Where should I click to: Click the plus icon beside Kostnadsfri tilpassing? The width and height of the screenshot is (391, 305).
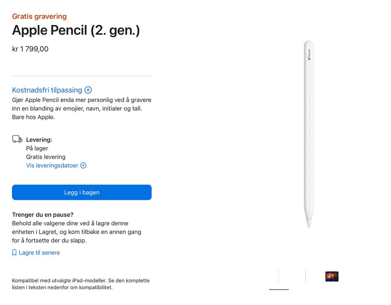88,90
